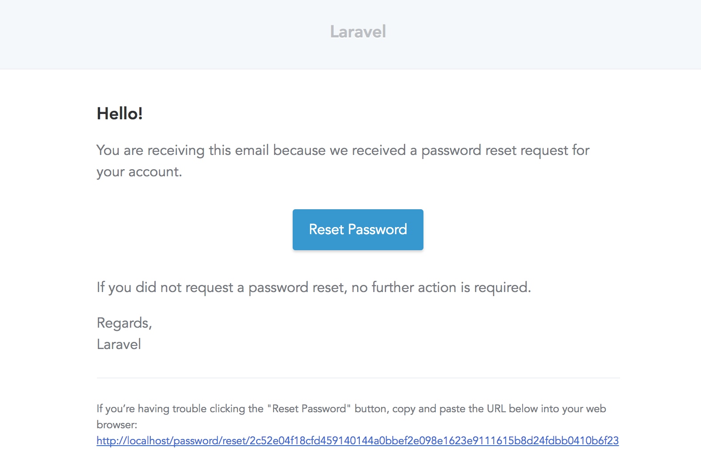The height and width of the screenshot is (471, 701).
Task: Click 'http://localhost' at start of the link
Action: pyautogui.click(x=133, y=441)
